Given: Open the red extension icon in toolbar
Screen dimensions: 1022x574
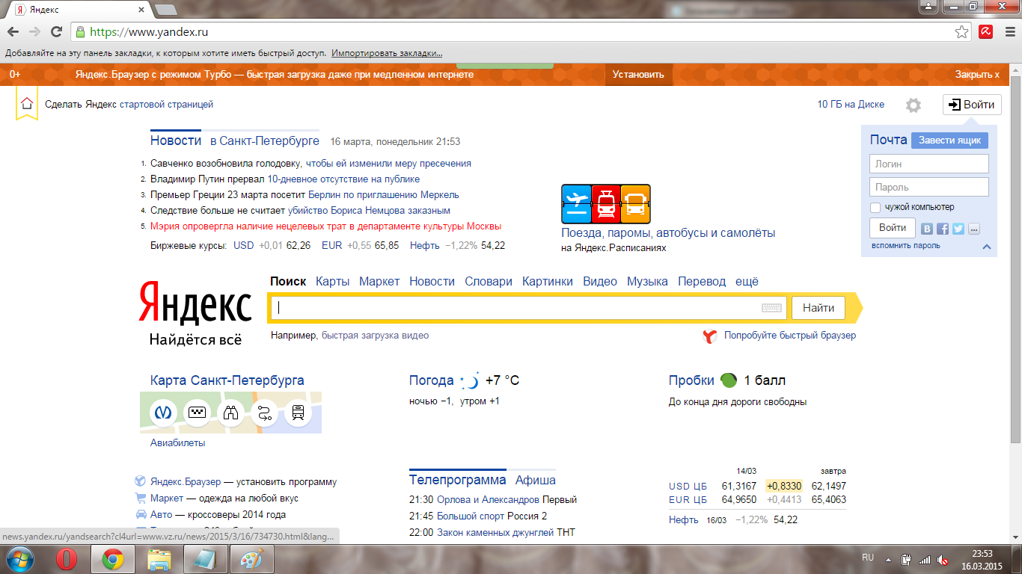Looking at the screenshot, I should (986, 32).
